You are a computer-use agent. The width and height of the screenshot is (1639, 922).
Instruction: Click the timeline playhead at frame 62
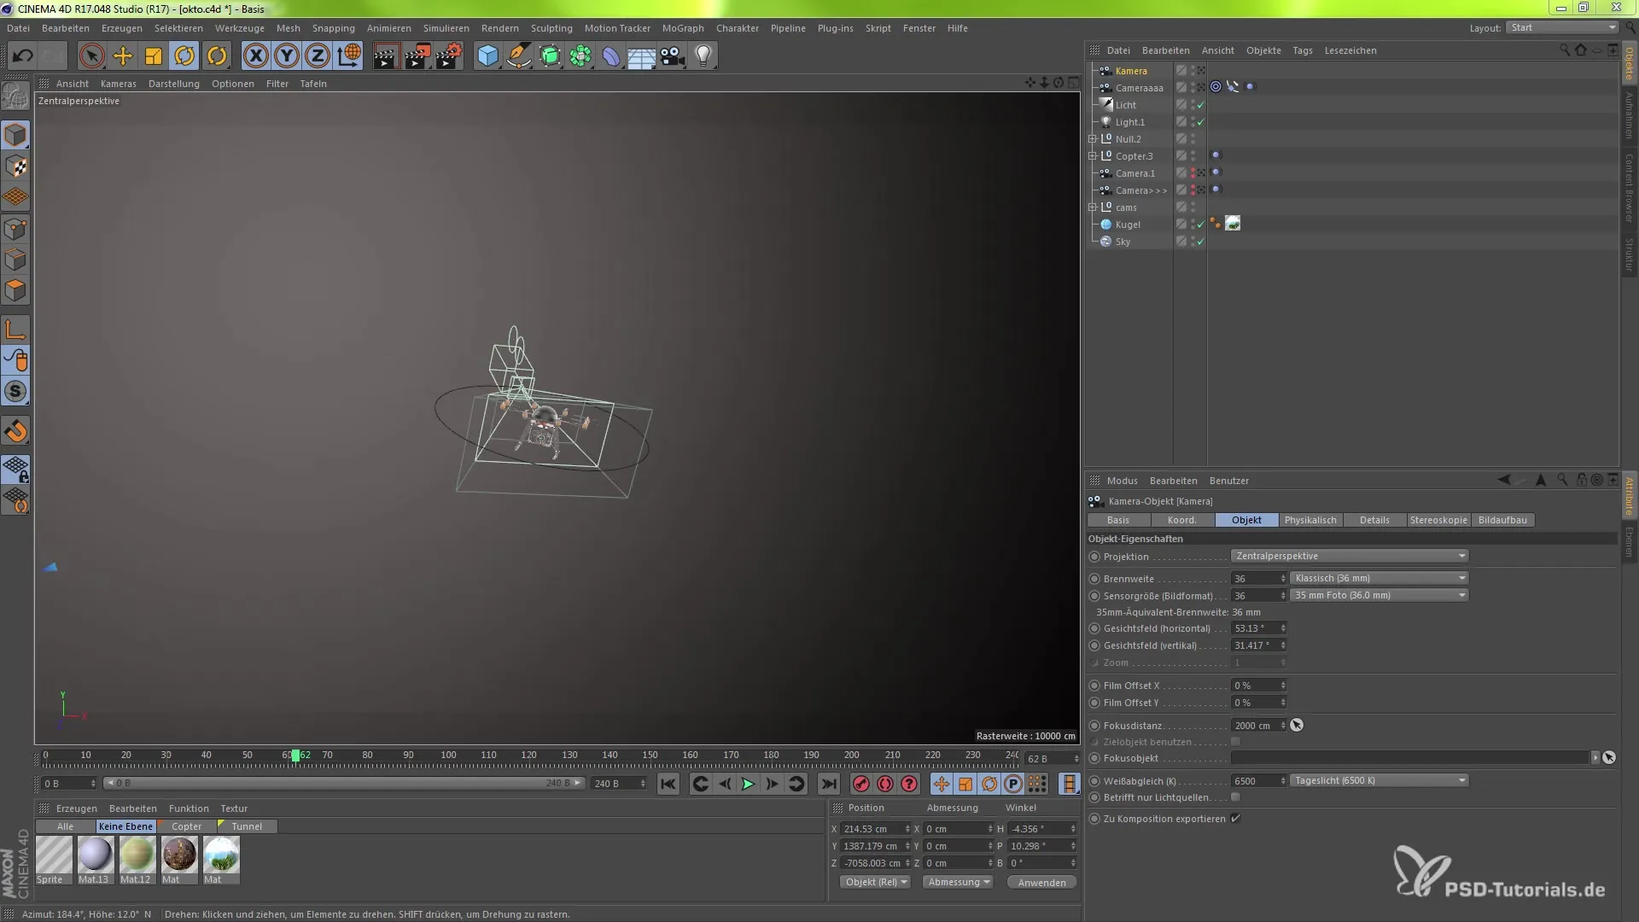click(295, 756)
